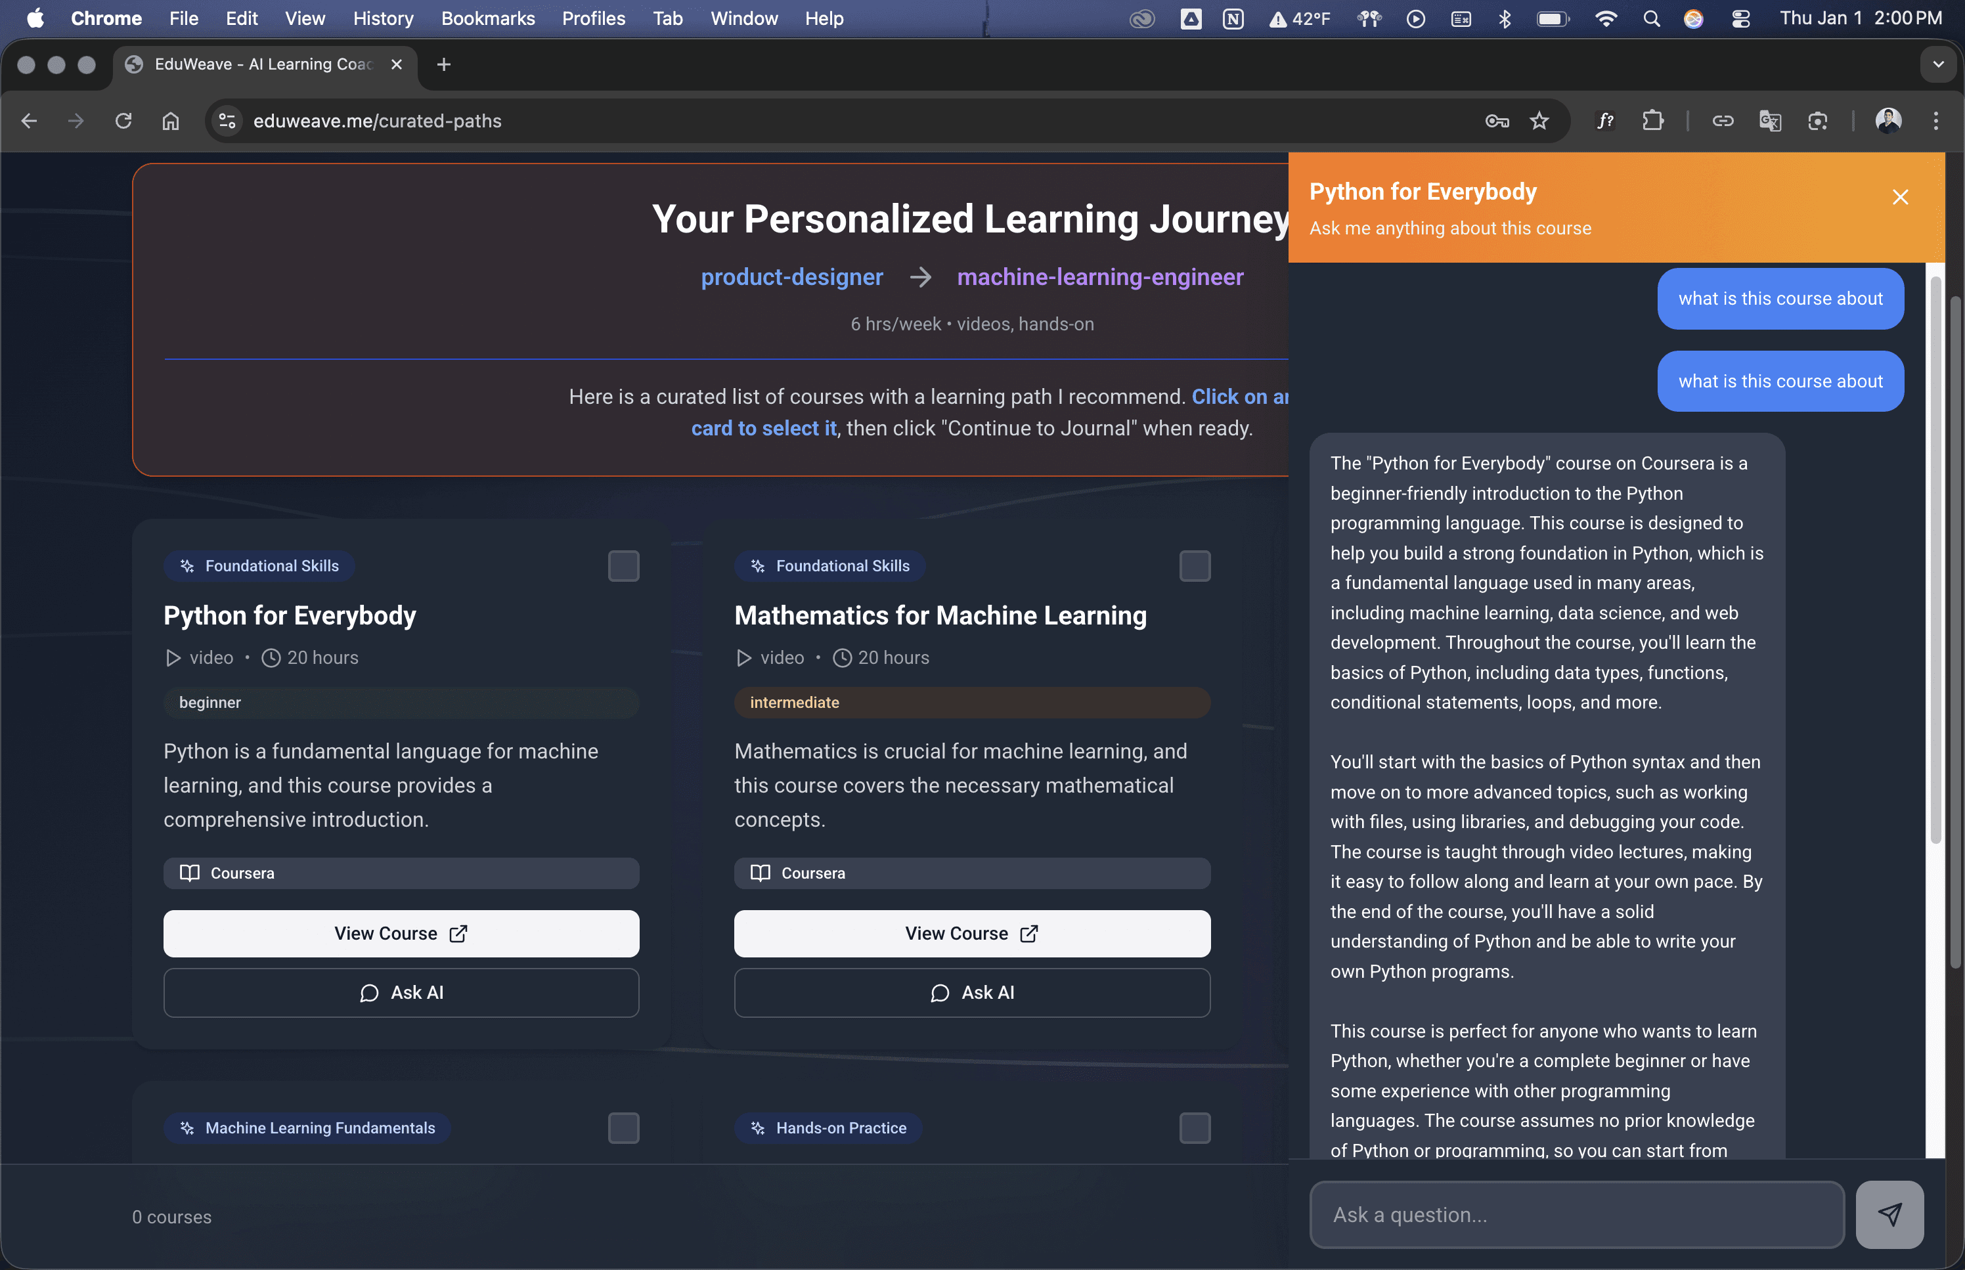The width and height of the screenshot is (1965, 1270).
Task: Send the chat question with paper-plane icon
Action: click(1889, 1214)
